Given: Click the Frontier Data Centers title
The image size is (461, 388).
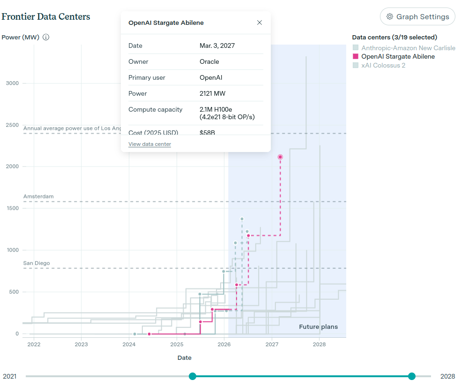Looking at the screenshot, I should pyautogui.click(x=46, y=16).
